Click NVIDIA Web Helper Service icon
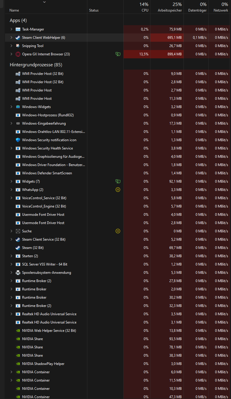Viewport: 231px width, 399px height. [18, 331]
